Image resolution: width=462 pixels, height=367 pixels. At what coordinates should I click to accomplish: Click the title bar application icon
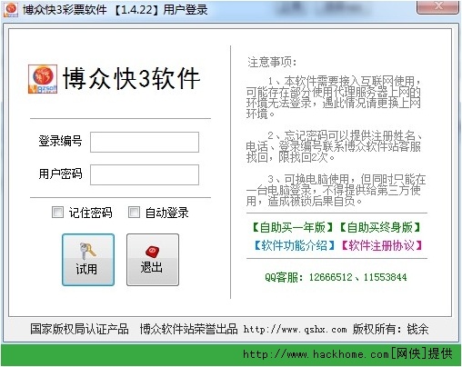11,9
